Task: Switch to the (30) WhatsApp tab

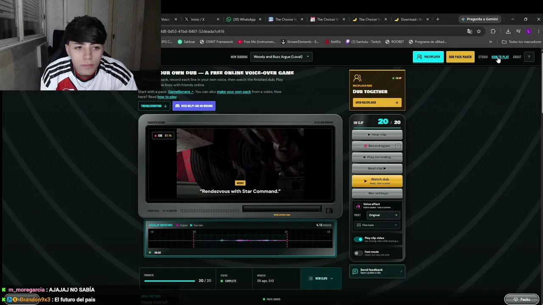Action: (x=244, y=19)
